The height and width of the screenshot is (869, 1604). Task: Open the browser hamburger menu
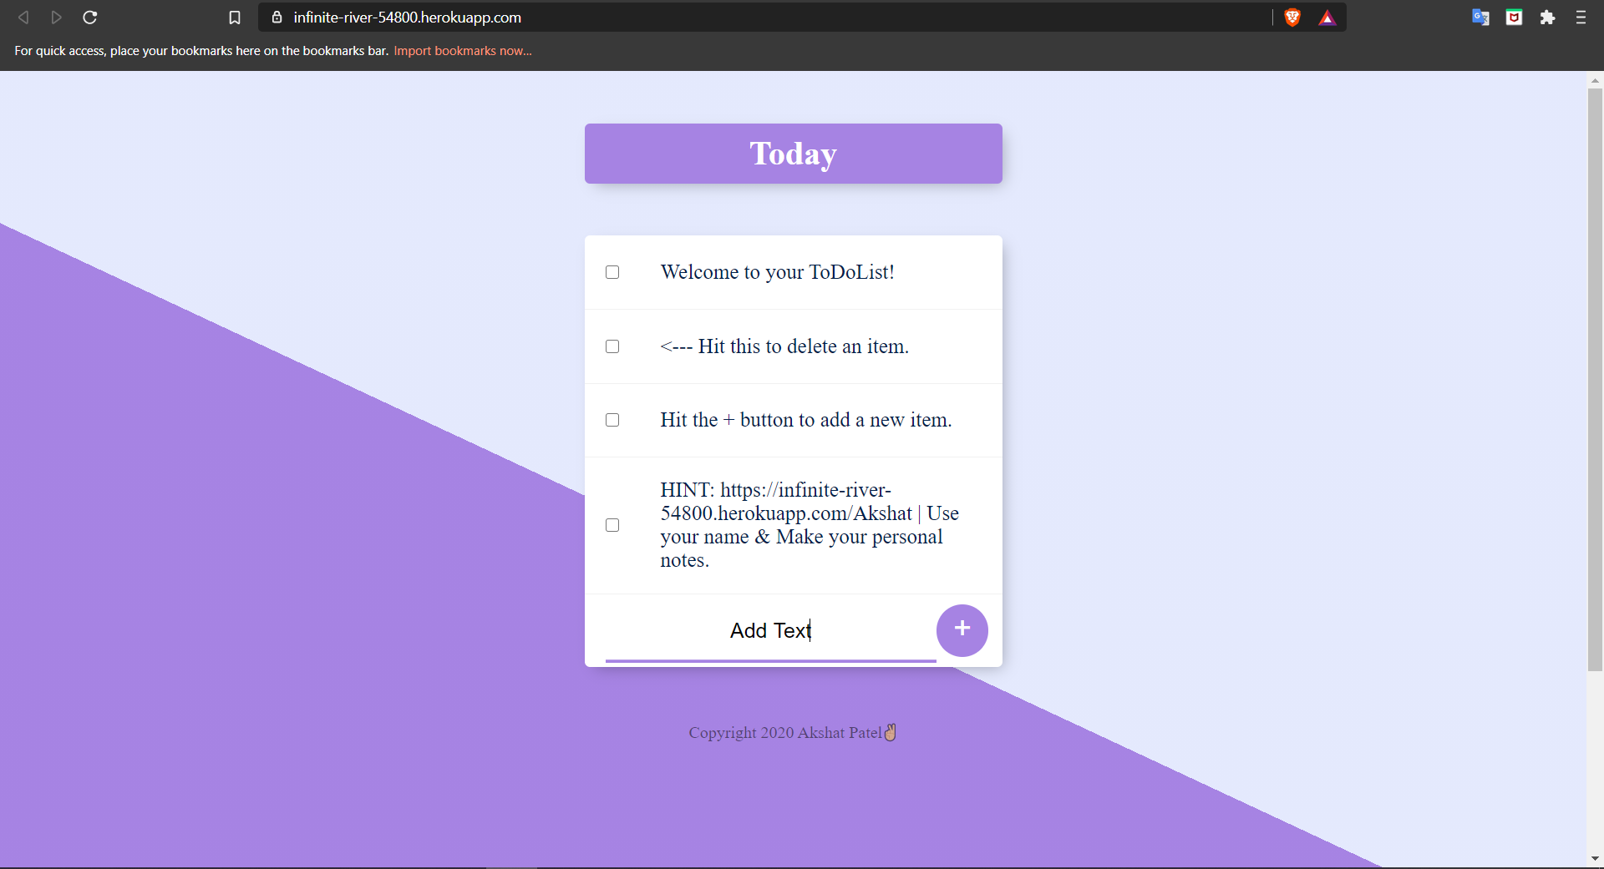pyautogui.click(x=1581, y=18)
